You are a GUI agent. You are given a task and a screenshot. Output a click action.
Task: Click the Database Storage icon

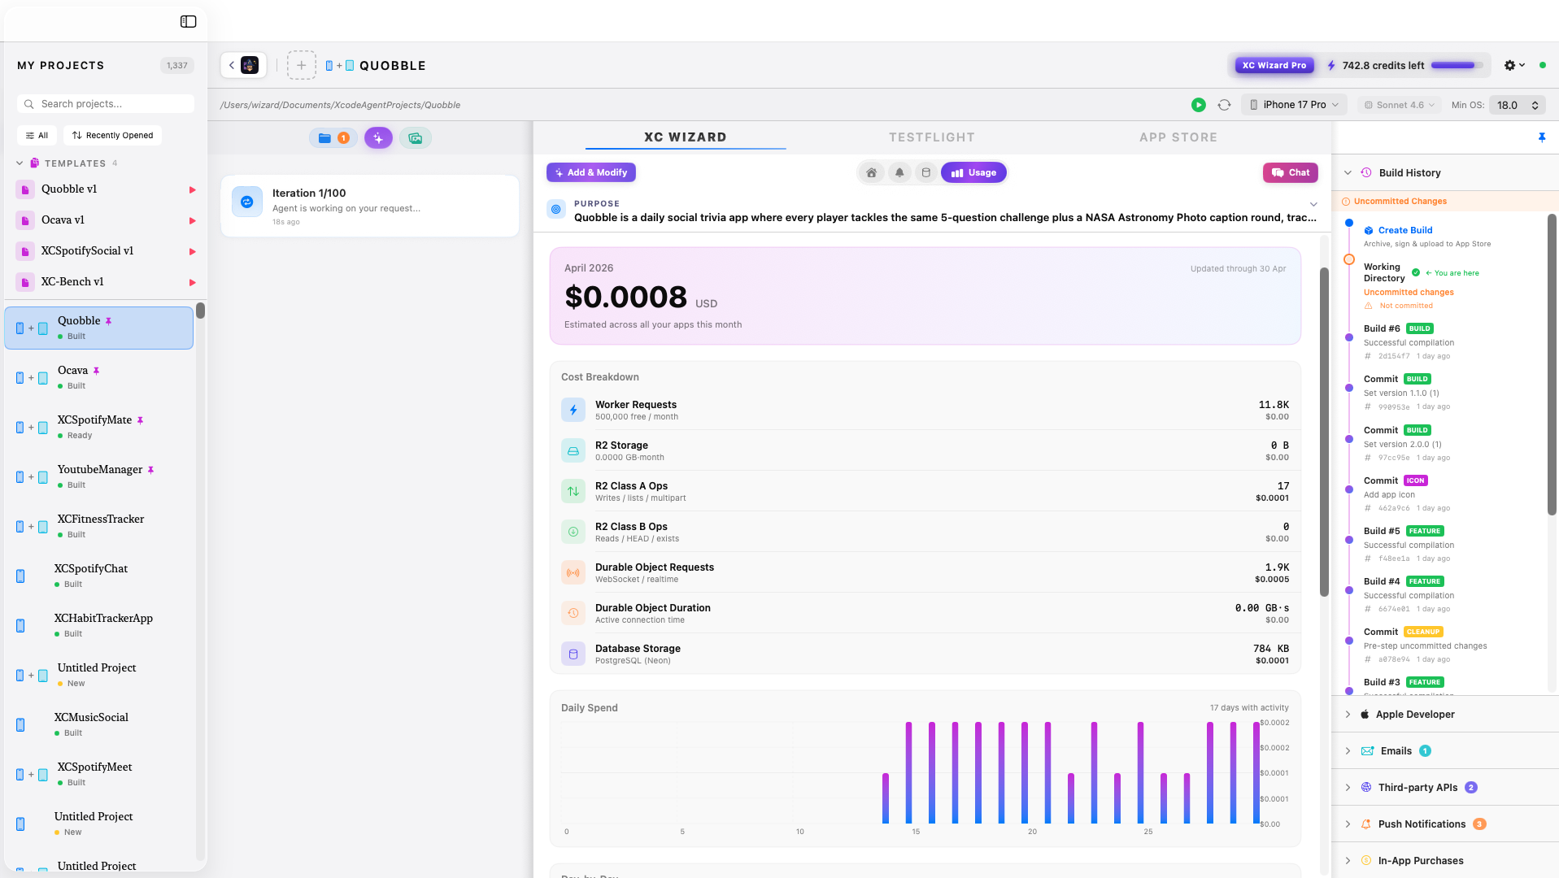[x=573, y=654]
